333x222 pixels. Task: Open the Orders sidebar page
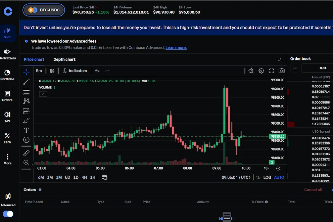tap(7, 96)
